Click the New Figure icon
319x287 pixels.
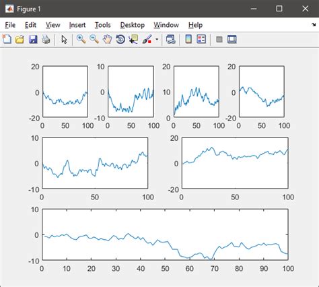7,39
